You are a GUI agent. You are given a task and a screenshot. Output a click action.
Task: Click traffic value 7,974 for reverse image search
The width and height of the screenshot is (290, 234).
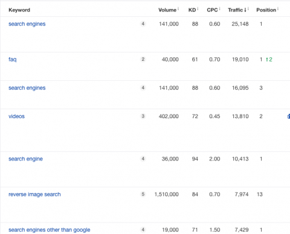coord(242,194)
